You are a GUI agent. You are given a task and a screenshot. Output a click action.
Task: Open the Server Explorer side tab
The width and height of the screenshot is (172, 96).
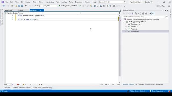click(2, 14)
